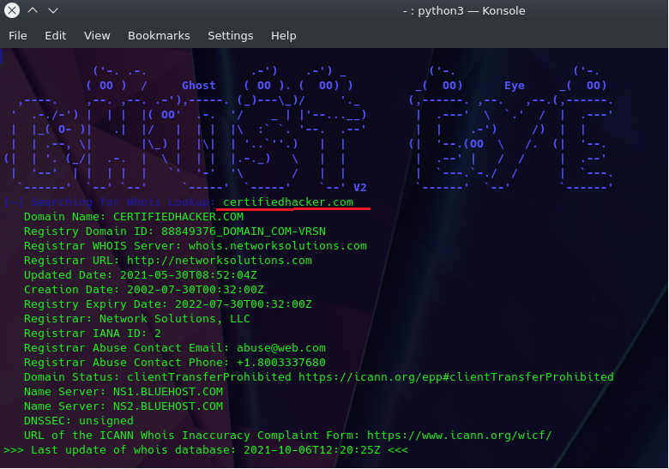The image size is (669, 469).
Task: Click the Domain Name CERTIFIEDHACKER.COM line
Action: click(134, 217)
